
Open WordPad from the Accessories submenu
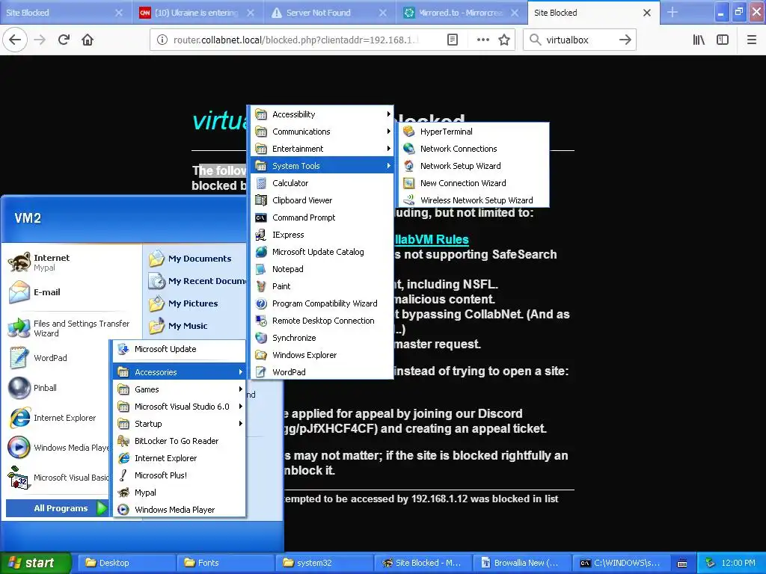click(322, 372)
